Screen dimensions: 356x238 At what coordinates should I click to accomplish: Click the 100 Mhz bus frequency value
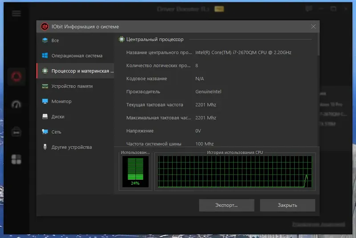(204, 144)
